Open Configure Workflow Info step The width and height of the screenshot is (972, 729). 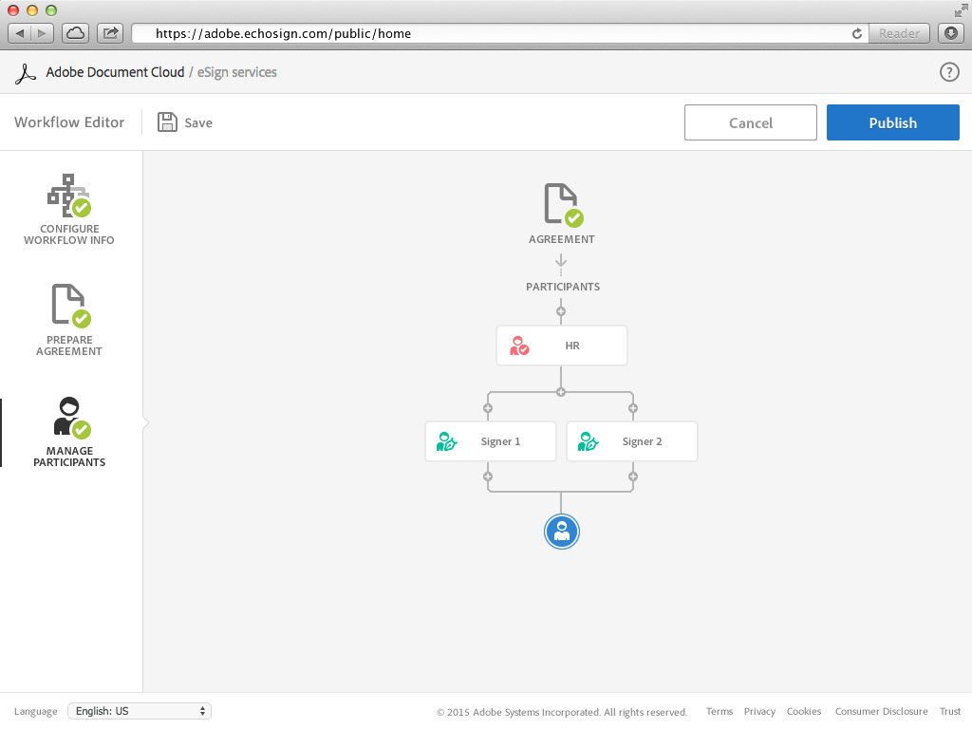(69, 210)
